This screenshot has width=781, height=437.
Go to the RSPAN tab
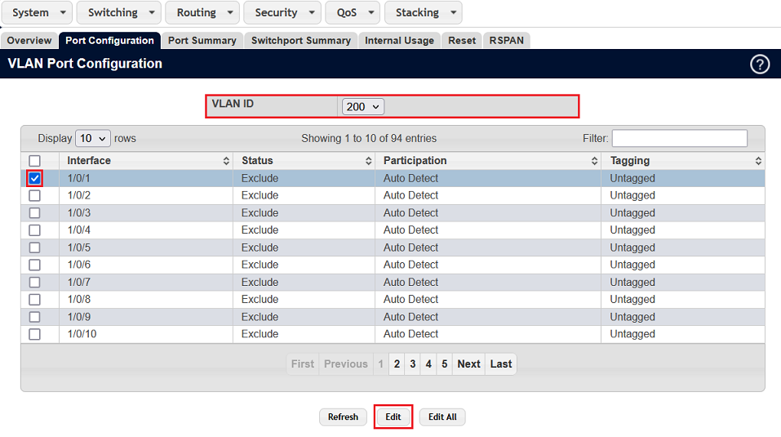tap(507, 40)
